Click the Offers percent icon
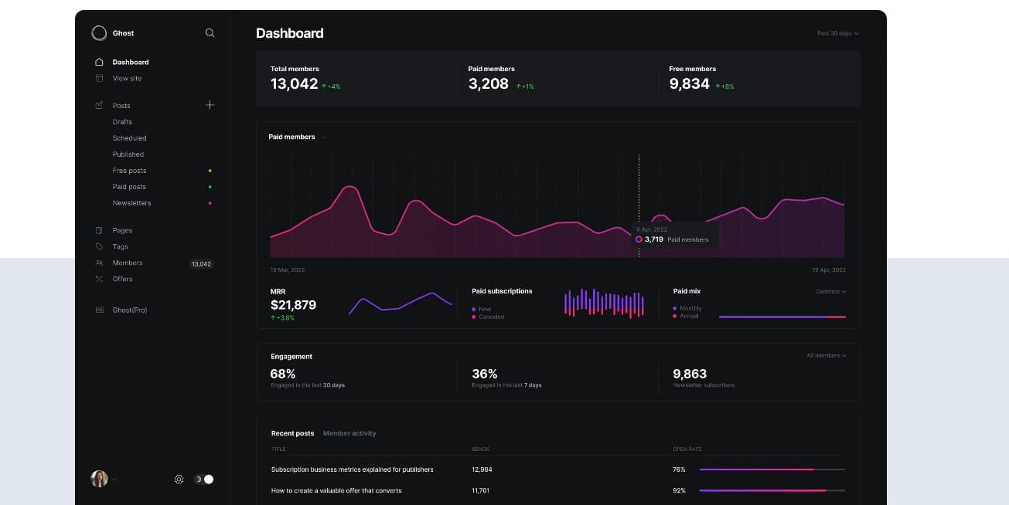The height and width of the screenshot is (505, 1009). click(99, 279)
